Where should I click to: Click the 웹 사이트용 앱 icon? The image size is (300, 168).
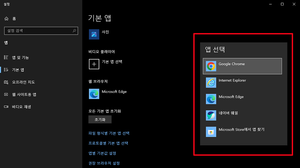6,95
